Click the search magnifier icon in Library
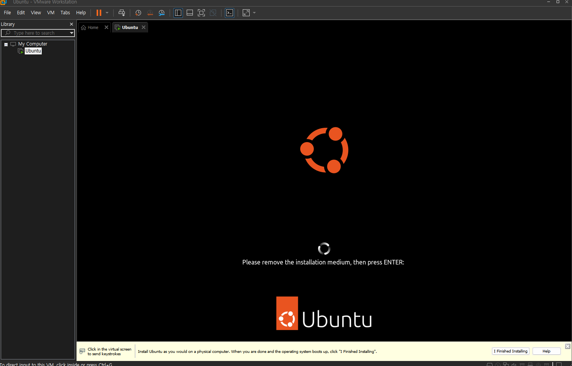The image size is (572, 366). (8, 33)
